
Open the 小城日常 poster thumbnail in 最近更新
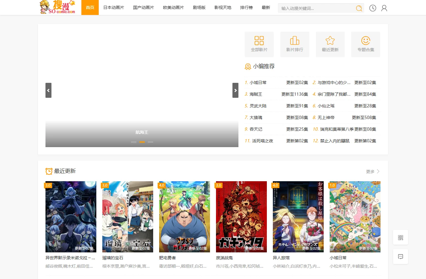click(x=355, y=217)
